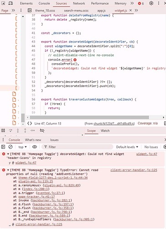The width and height of the screenshot is (166, 229).
Task: Click the pretty-print curly braces icon
Action: tap(30, 123)
